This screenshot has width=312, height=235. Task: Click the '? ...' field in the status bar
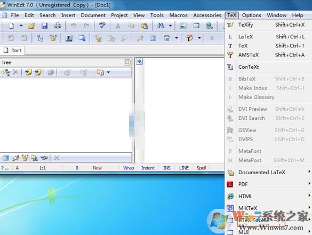pos(5,168)
